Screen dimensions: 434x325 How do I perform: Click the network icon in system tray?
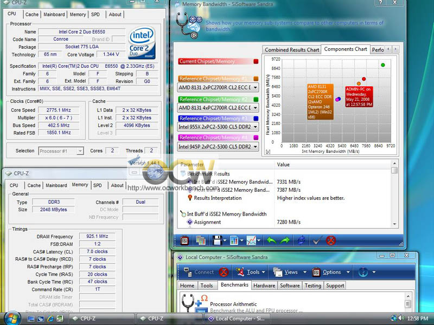pos(393,318)
